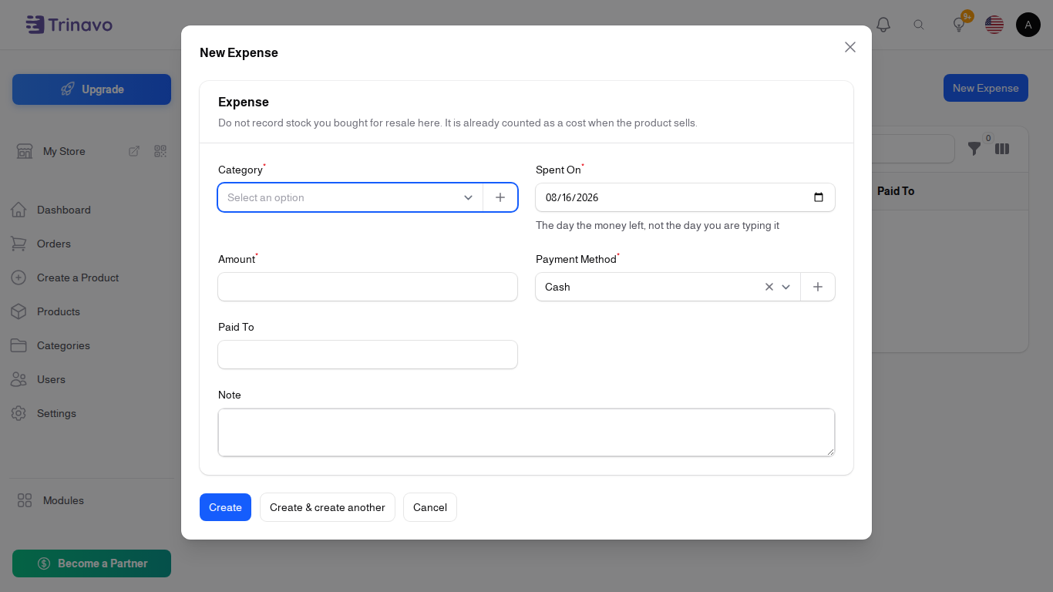Screen dimensions: 1053x592
Task: Click the Select an option category box
Action: click(x=351, y=197)
